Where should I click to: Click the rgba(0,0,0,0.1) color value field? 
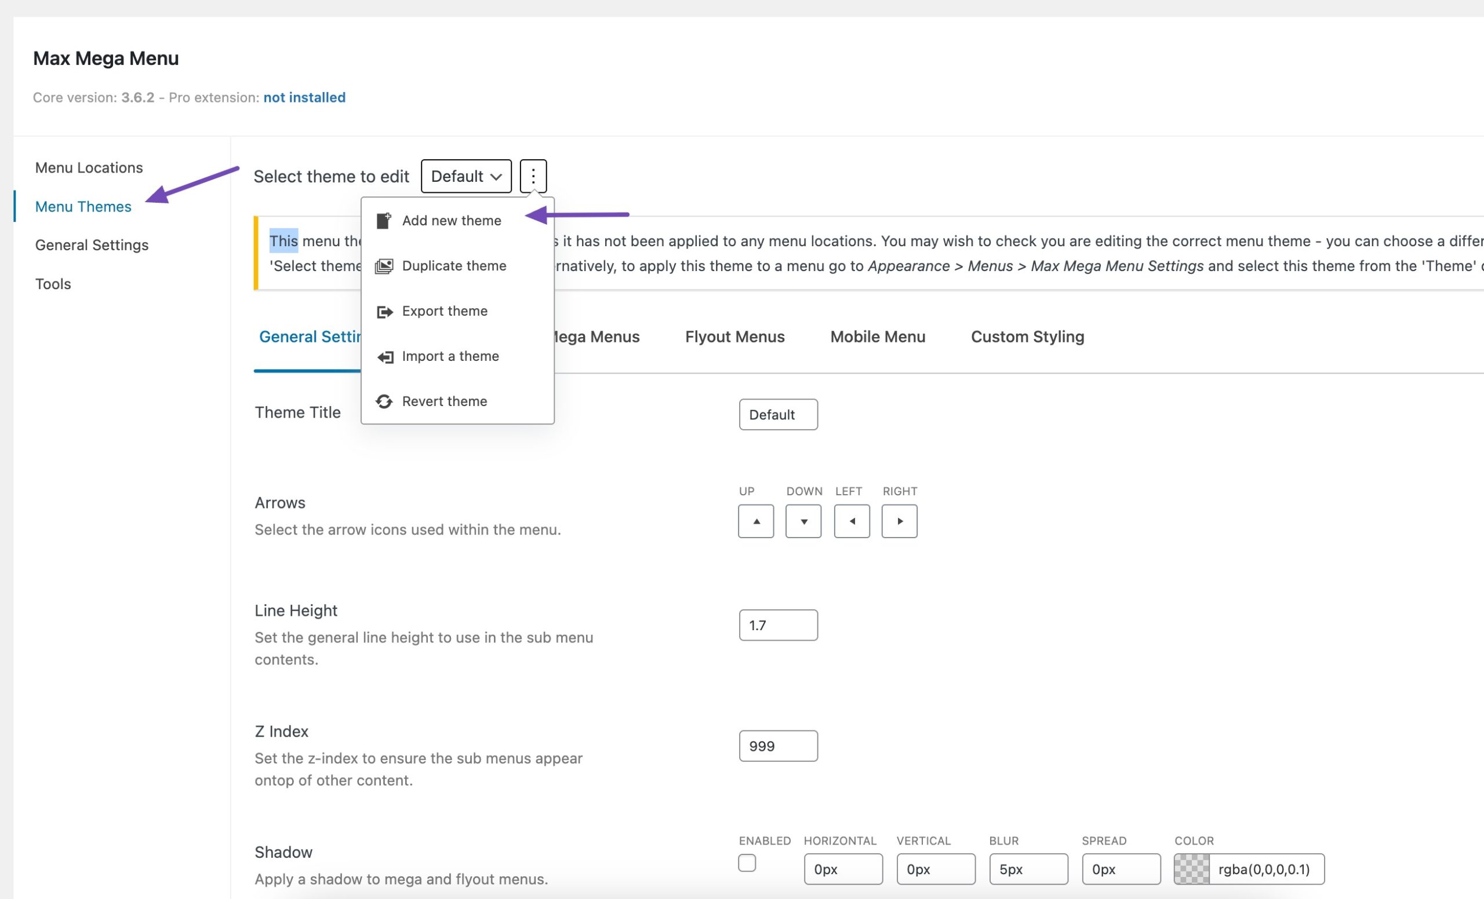pos(1266,869)
